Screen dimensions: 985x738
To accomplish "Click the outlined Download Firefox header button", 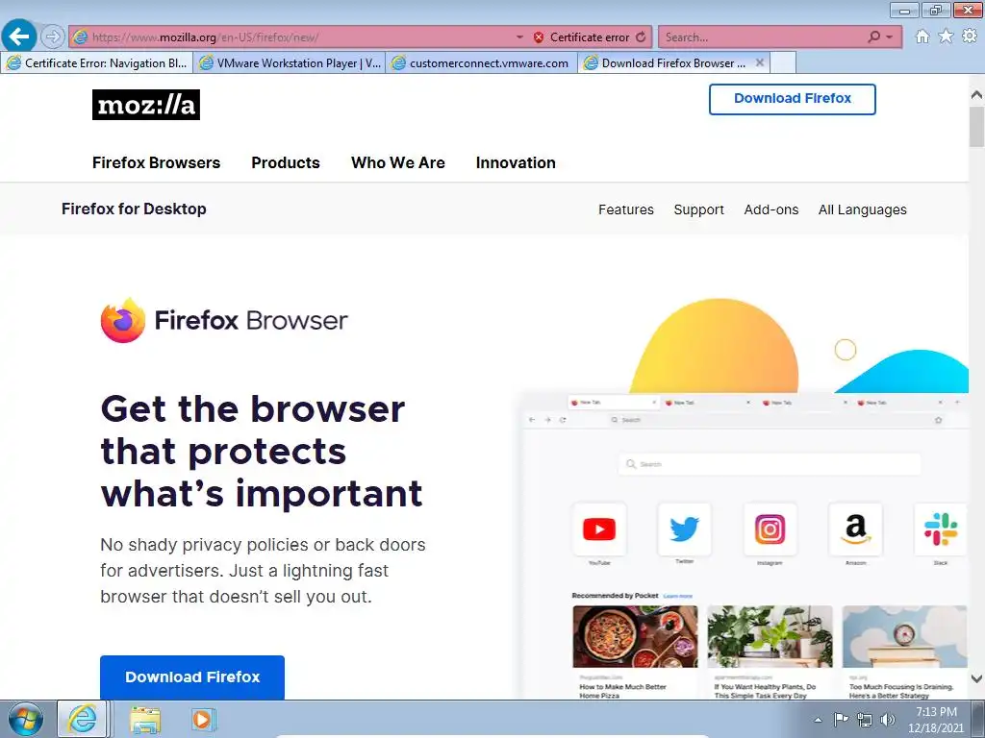I will (x=793, y=99).
